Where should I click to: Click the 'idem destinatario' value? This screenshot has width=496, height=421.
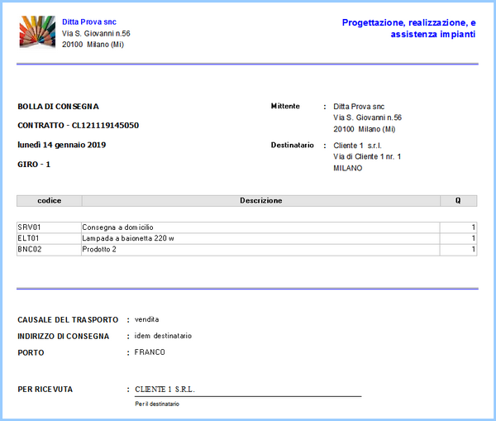[x=163, y=336]
